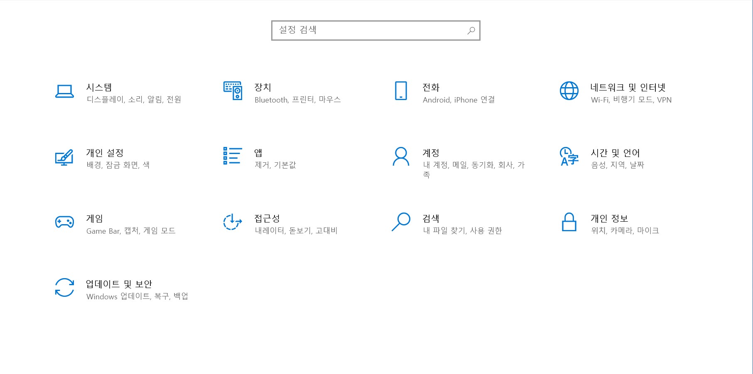Open the 개인 설정 paintbrush icon
This screenshot has height=374, width=753.
(x=64, y=157)
